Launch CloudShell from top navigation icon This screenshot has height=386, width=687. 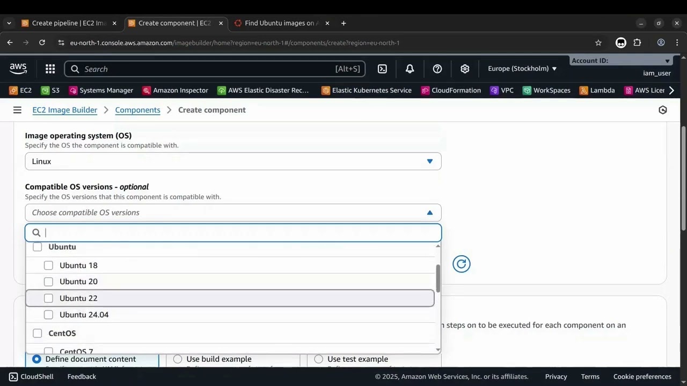(x=382, y=69)
